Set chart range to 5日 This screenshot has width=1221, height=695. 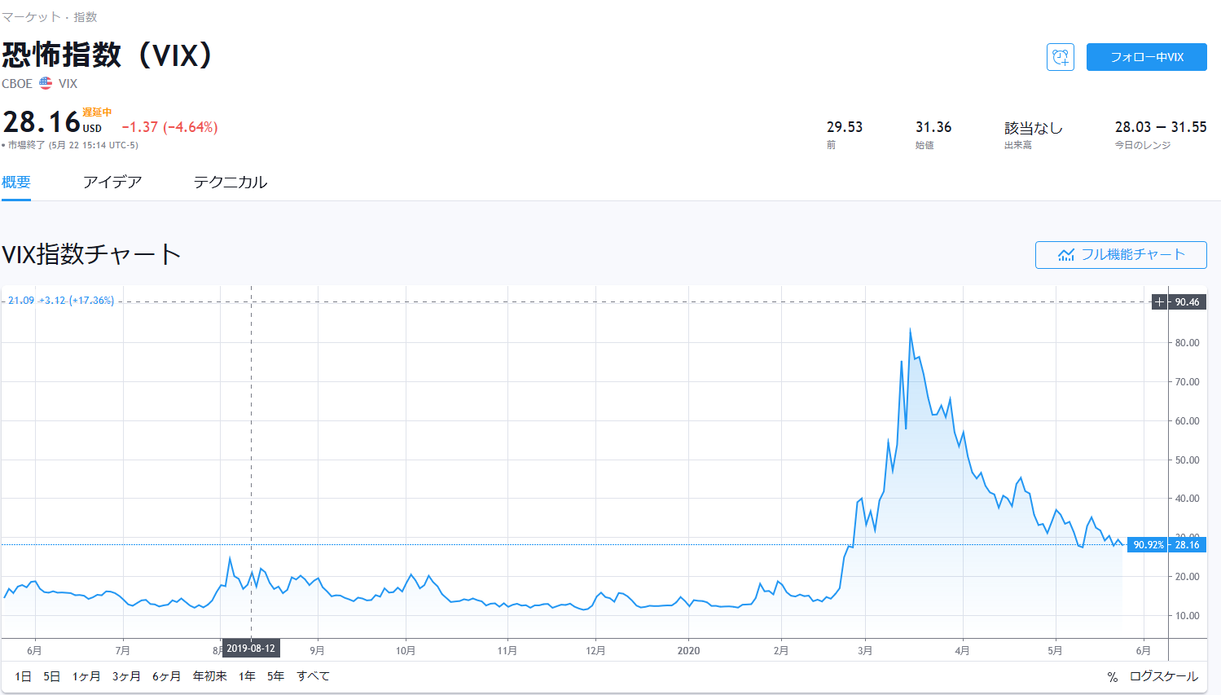(x=51, y=676)
